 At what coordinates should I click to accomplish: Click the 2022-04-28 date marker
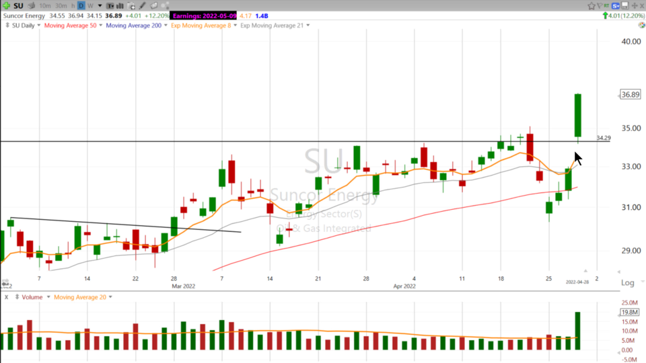click(577, 282)
